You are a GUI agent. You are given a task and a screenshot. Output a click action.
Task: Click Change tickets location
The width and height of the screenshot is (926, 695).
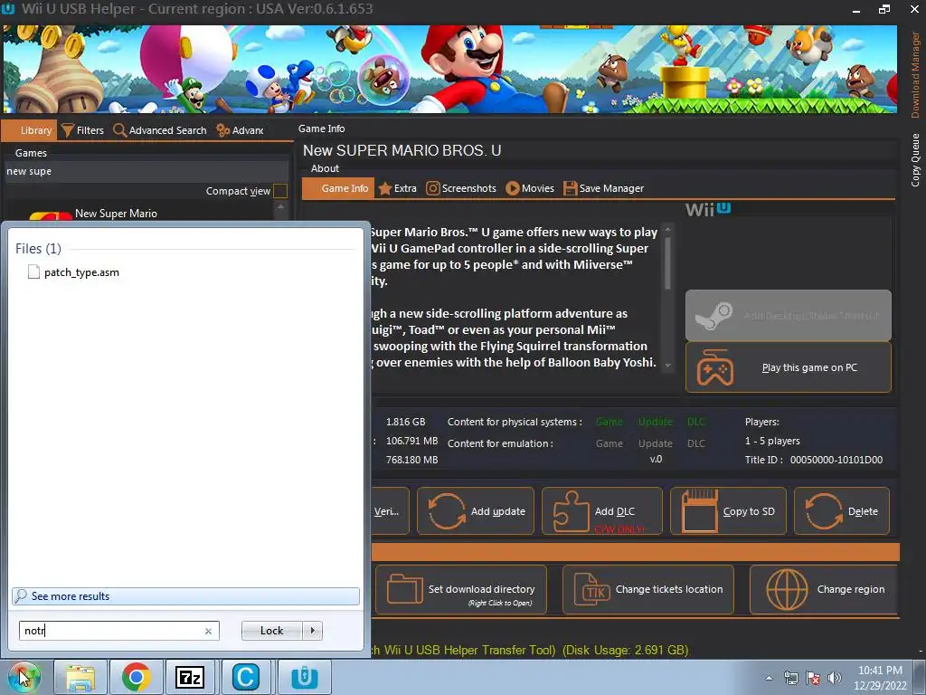coord(647,590)
